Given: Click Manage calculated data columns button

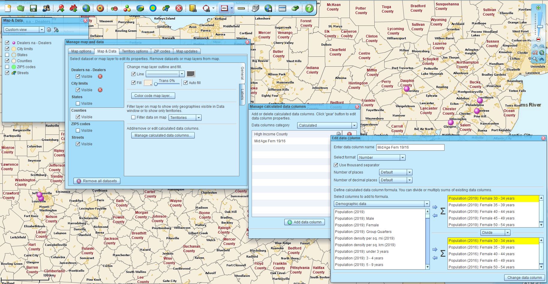Looking at the screenshot, I should click(x=163, y=135).
